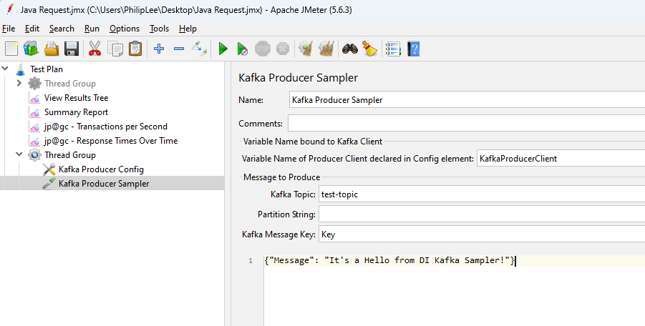Click the Partition String field
The height and width of the screenshot is (326, 645).
pyautogui.click(x=480, y=214)
